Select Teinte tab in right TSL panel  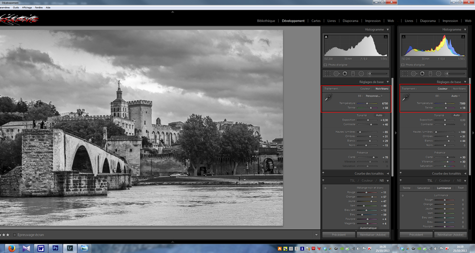(406, 188)
